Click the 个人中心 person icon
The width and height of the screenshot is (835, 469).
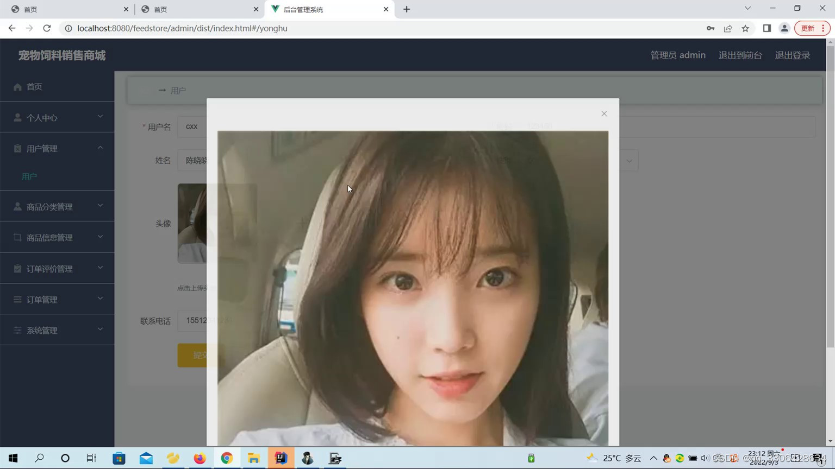click(17, 117)
